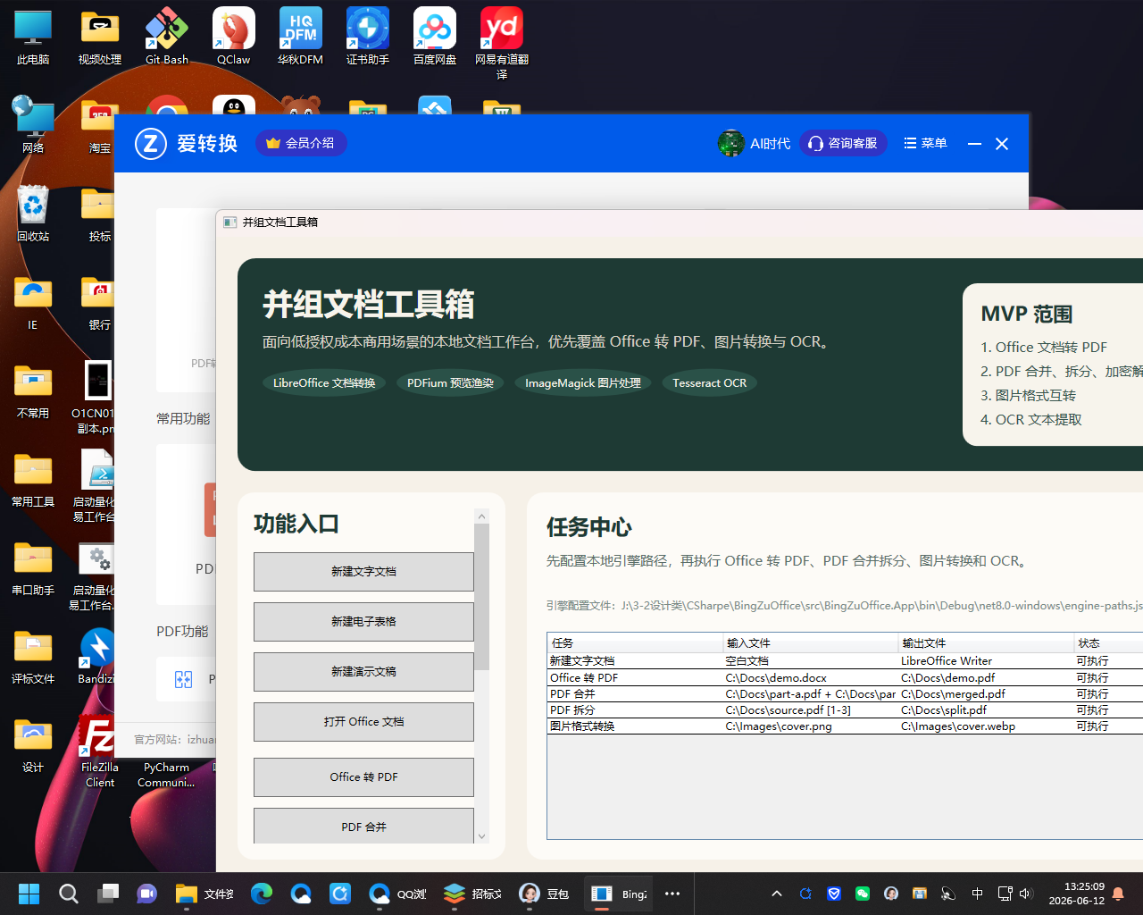Open the 此电脑 desktop icon
1143x915 pixels.
click(33, 37)
